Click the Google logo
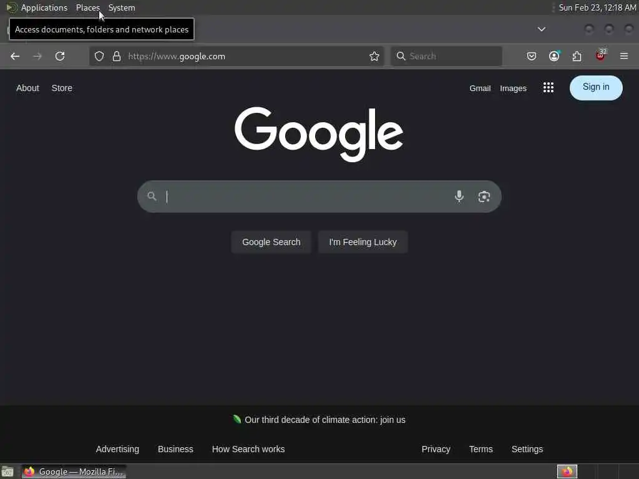The width and height of the screenshot is (639, 479). [319, 134]
